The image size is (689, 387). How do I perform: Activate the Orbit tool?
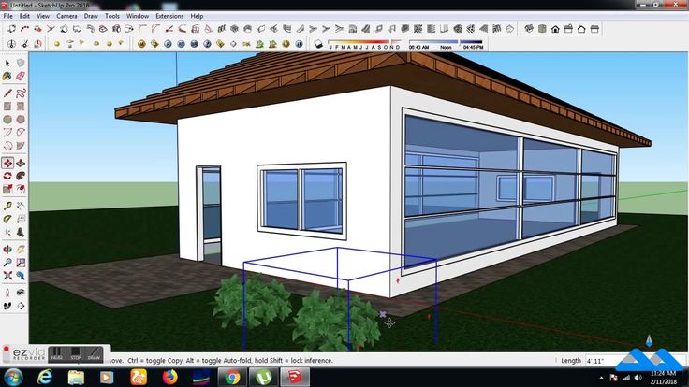[x=7, y=250]
